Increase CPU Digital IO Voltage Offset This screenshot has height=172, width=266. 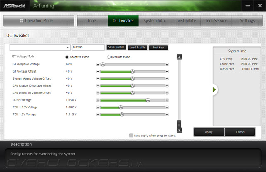click(167, 93)
